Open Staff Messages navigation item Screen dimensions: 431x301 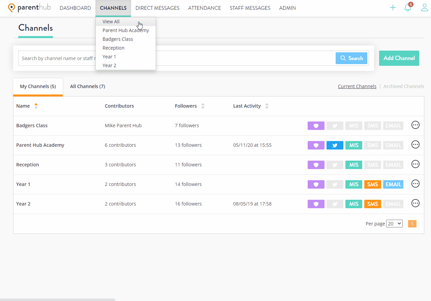pyautogui.click(x=250, y=8)
